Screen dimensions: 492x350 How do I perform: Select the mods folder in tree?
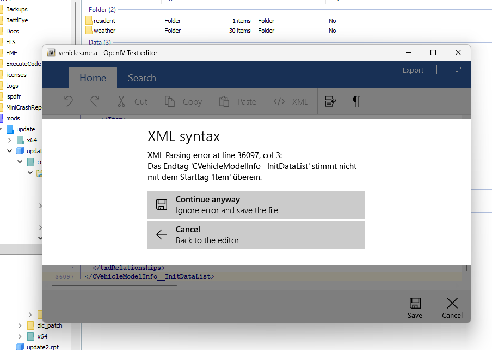[x=13, y=118]
